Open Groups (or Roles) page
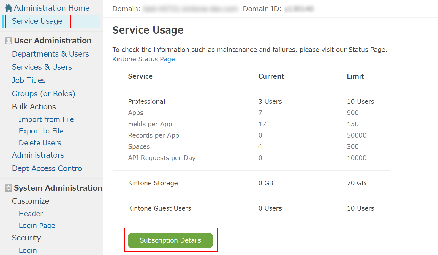Viewport: 438px width, 255px height. point(43,93)
